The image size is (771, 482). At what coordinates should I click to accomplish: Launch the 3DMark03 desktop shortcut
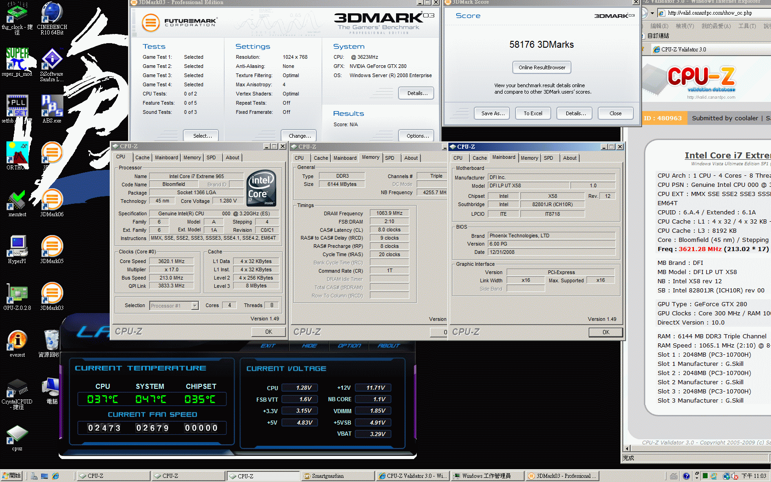coord(52,297)
